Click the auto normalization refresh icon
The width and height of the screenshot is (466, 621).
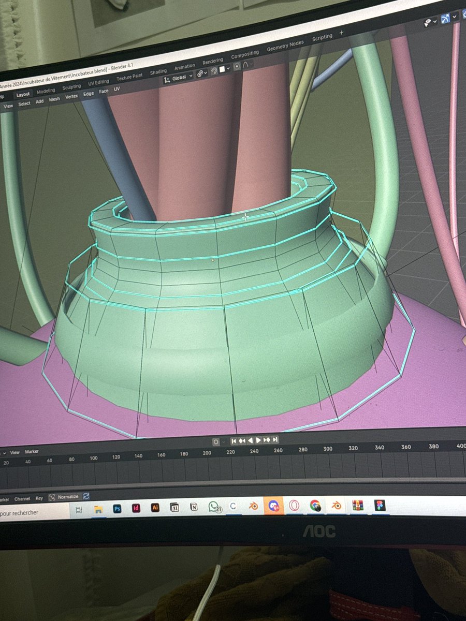86,496
